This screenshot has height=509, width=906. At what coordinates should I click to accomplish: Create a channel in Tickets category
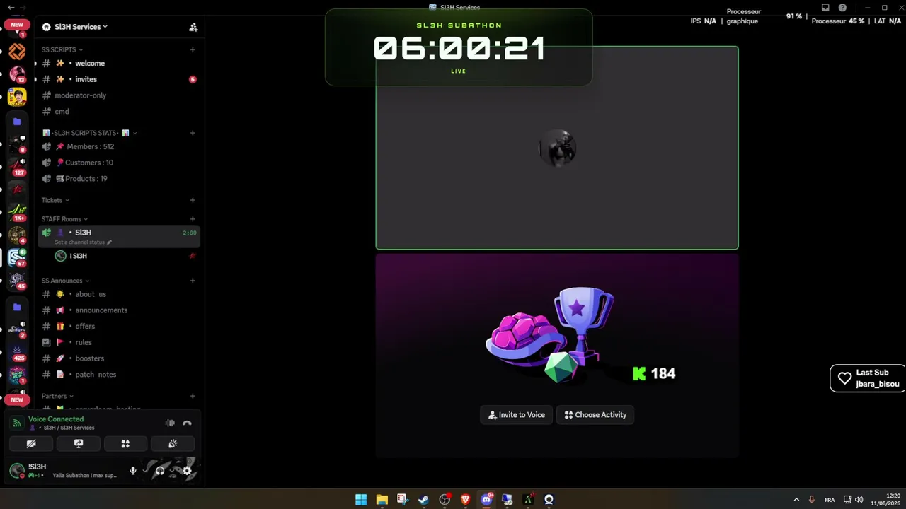pos(193,201)
